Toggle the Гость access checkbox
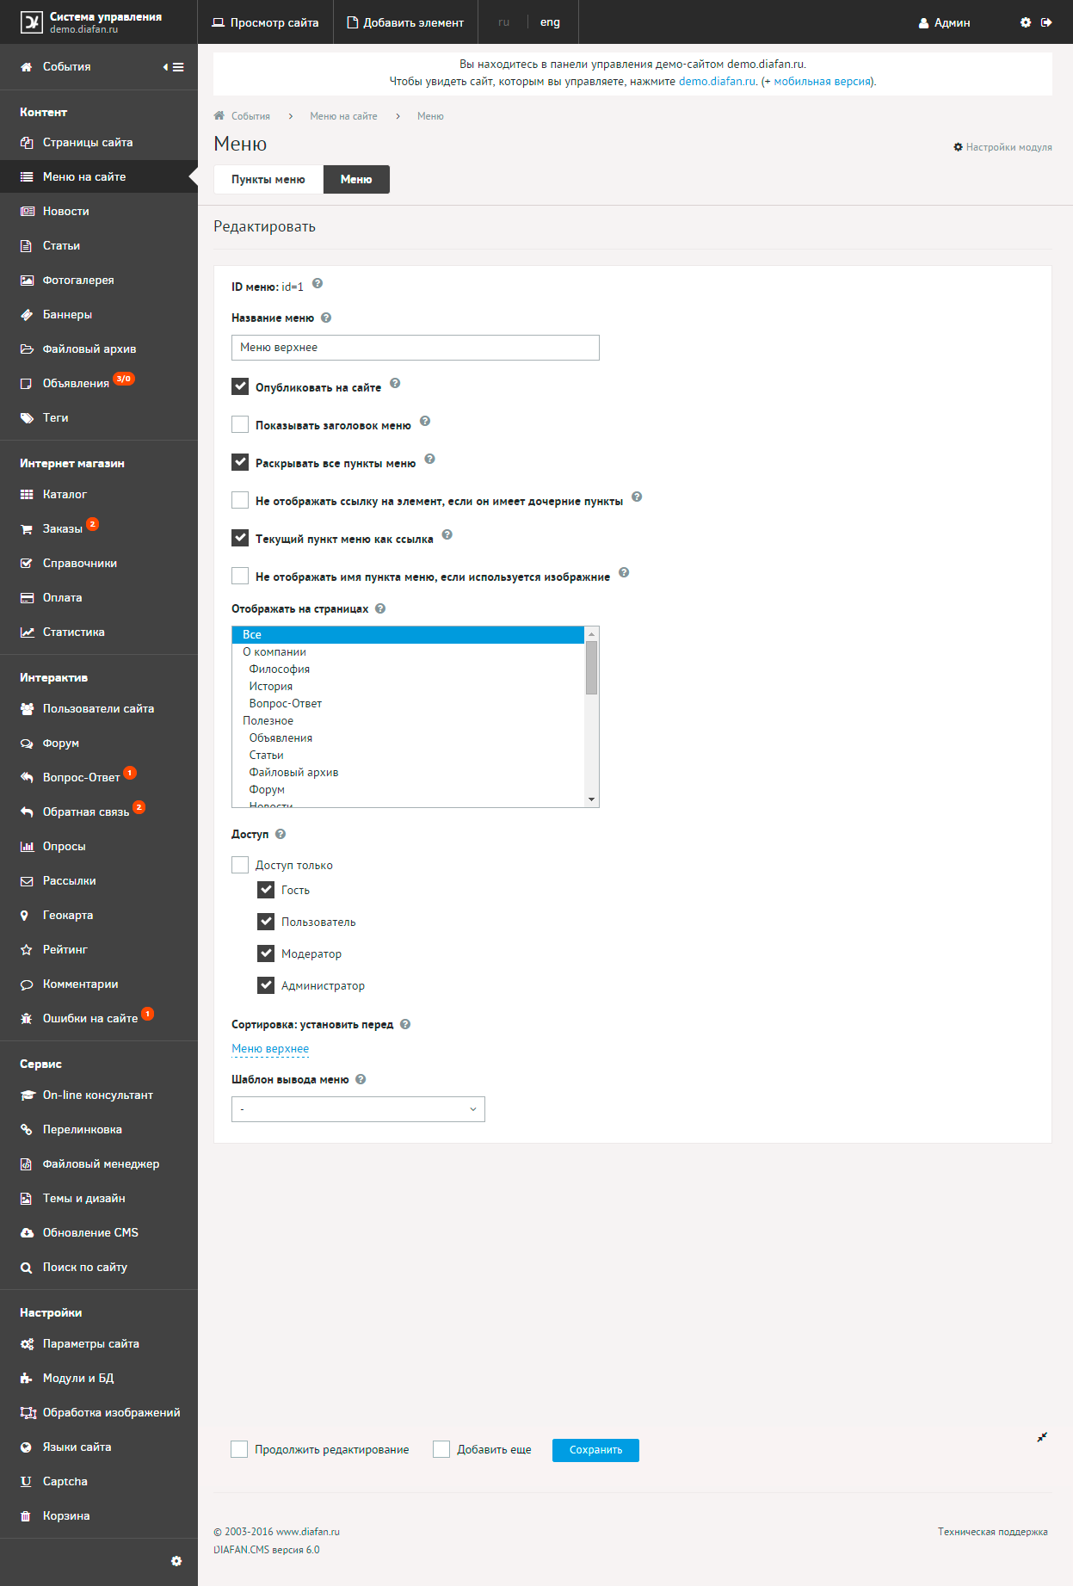The image size is (1073, 1586). 266,890
